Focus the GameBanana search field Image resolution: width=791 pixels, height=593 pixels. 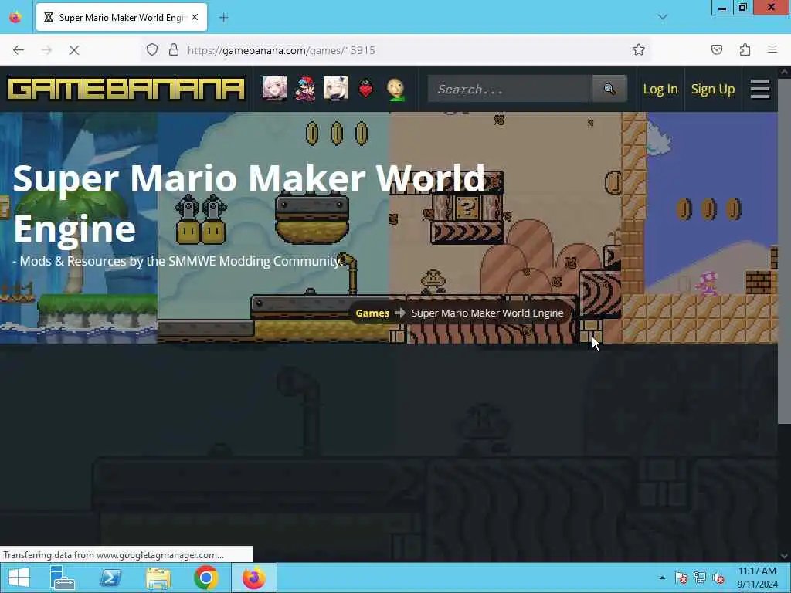coord(510,89)
